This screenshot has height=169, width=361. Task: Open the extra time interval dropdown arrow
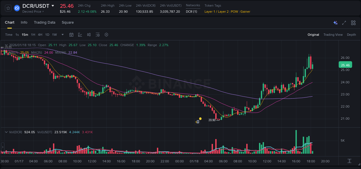pos(62,35)
